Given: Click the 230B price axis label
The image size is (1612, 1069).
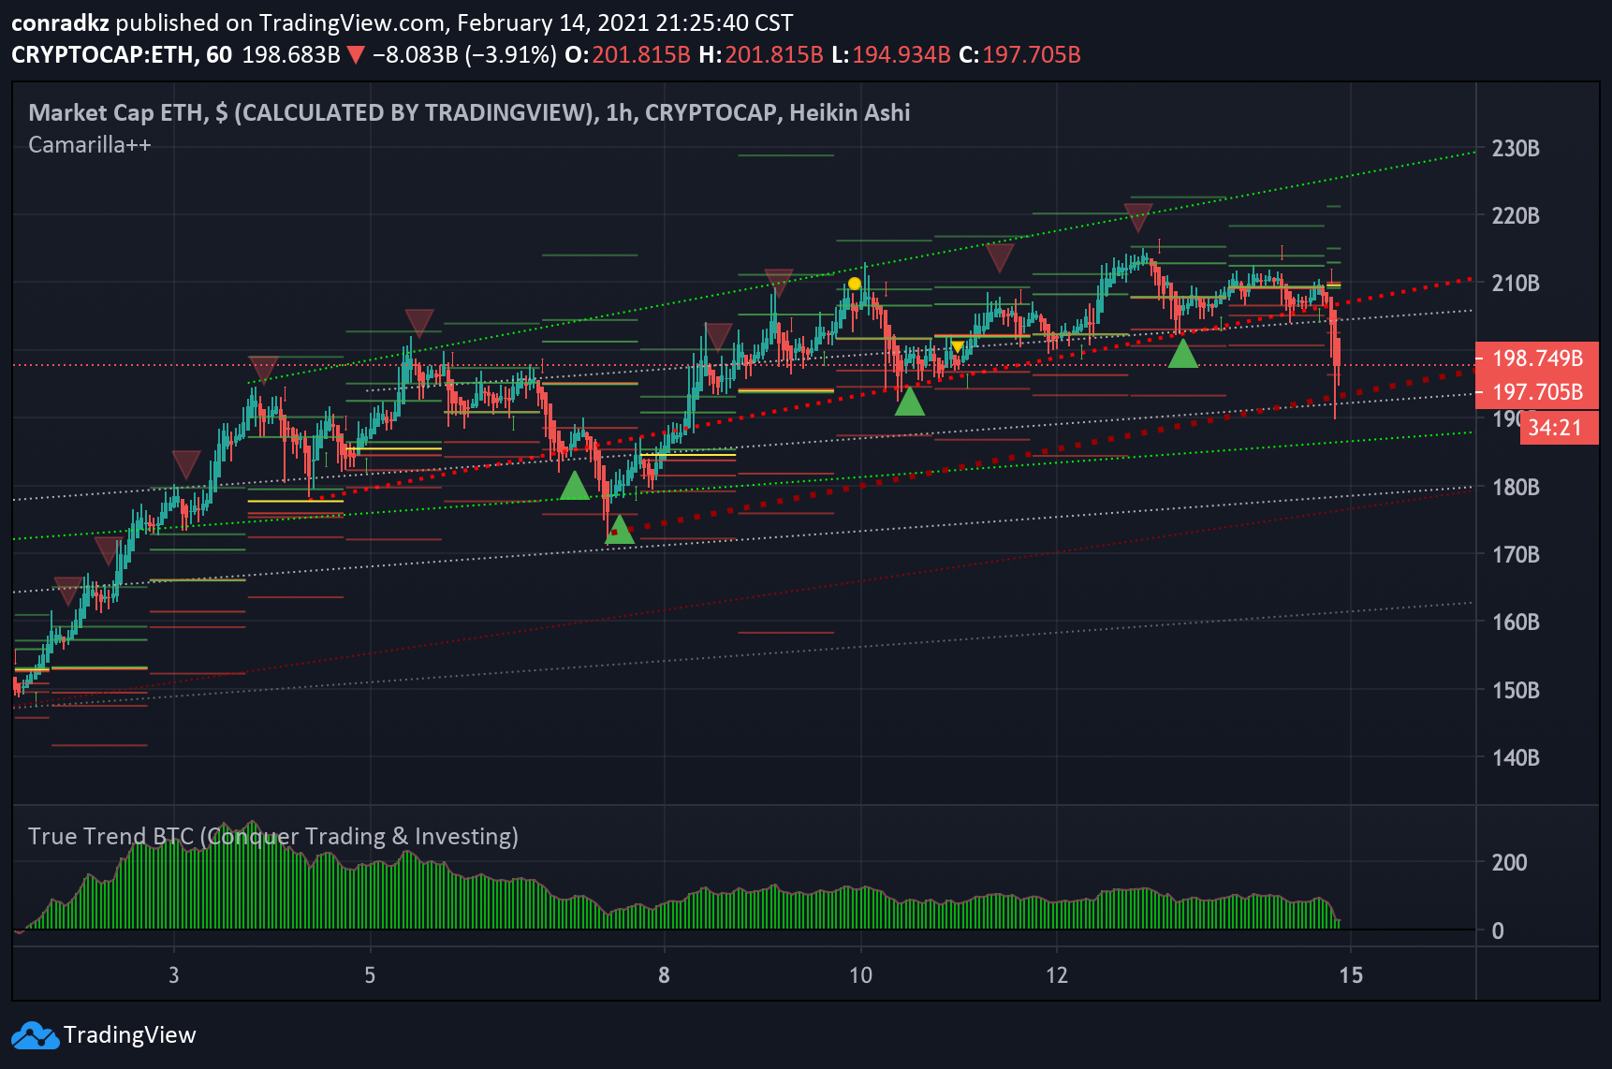Looking at the screenshot, I should pyautogui.click(x=1516, y=149).
